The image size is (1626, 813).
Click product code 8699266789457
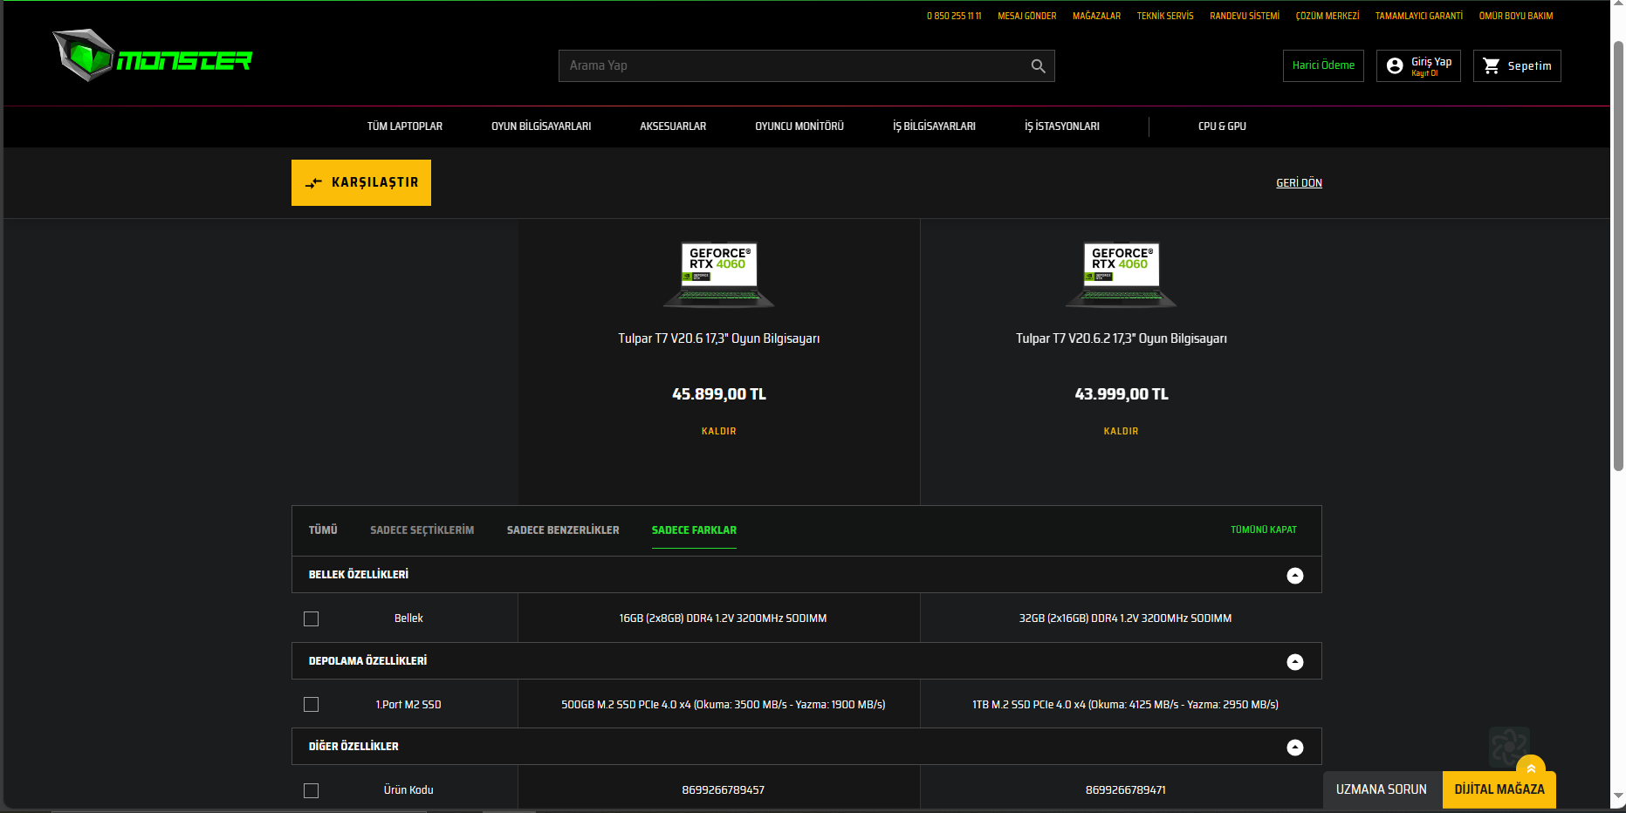[723, 790]
